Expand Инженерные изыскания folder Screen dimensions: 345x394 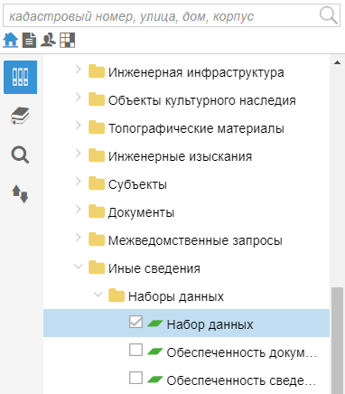point(78,154)
